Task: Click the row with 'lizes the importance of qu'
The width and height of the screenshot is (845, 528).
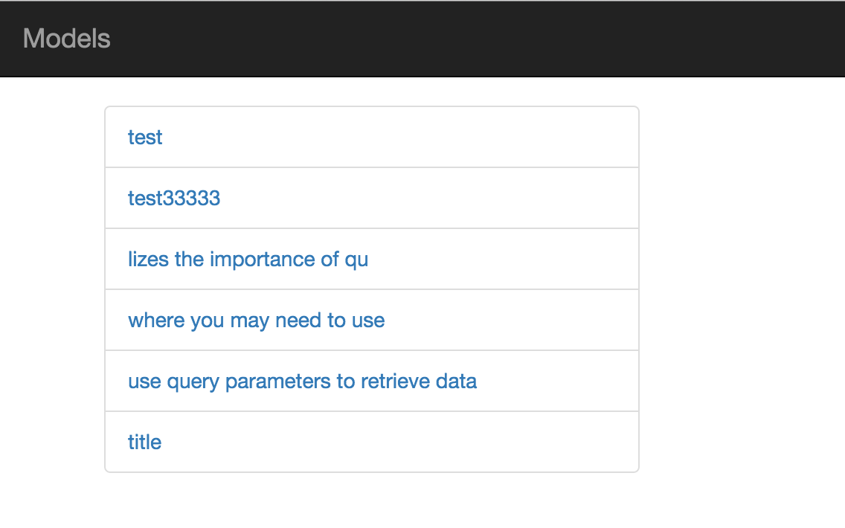Action: click(x=446, y=260)
